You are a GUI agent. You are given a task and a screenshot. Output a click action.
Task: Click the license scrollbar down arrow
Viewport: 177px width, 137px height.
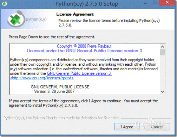click(x=162, y=92)
